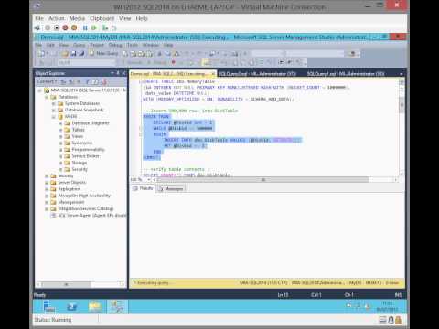
Task: Expand the Views folder under MyDB
Action: pyautogui.click(x=60, y=136)
